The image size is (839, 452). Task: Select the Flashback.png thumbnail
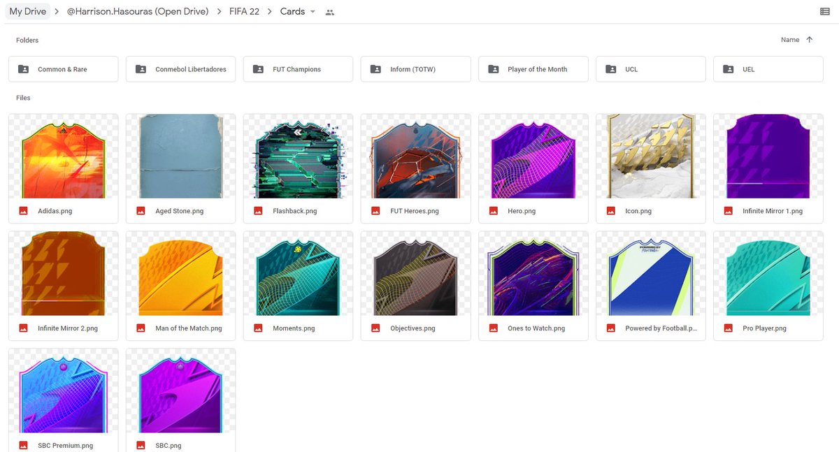coord(299,156)
